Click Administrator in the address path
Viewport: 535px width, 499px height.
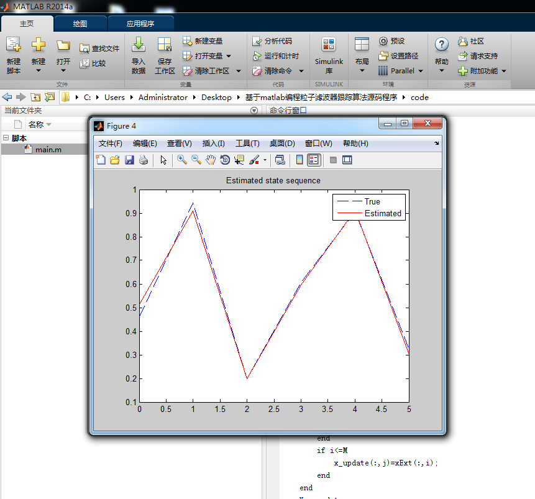pyautogui.click(x=163, y=98)
